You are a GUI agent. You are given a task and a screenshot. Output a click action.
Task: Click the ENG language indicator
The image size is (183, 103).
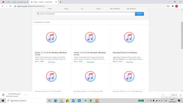tap(166, 100)
